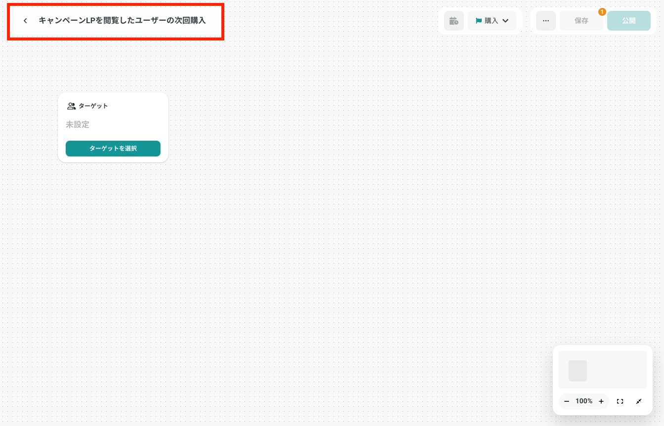
Task: Go back using the left chevron arrow
Action: tap(25, 21)
